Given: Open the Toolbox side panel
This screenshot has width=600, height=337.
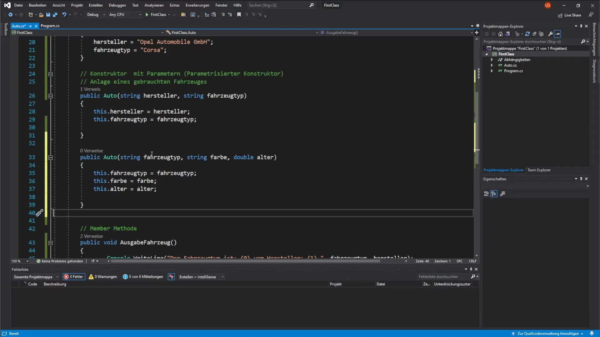Looking at the screenshot, I should [6, 29].
